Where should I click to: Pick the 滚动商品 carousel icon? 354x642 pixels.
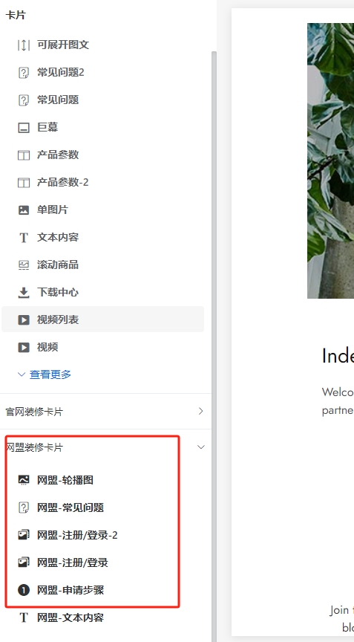(x=24, y=265)
